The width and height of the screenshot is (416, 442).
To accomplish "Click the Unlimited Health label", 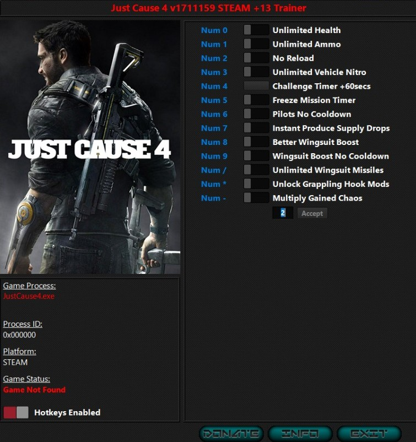I will (307, 30).
